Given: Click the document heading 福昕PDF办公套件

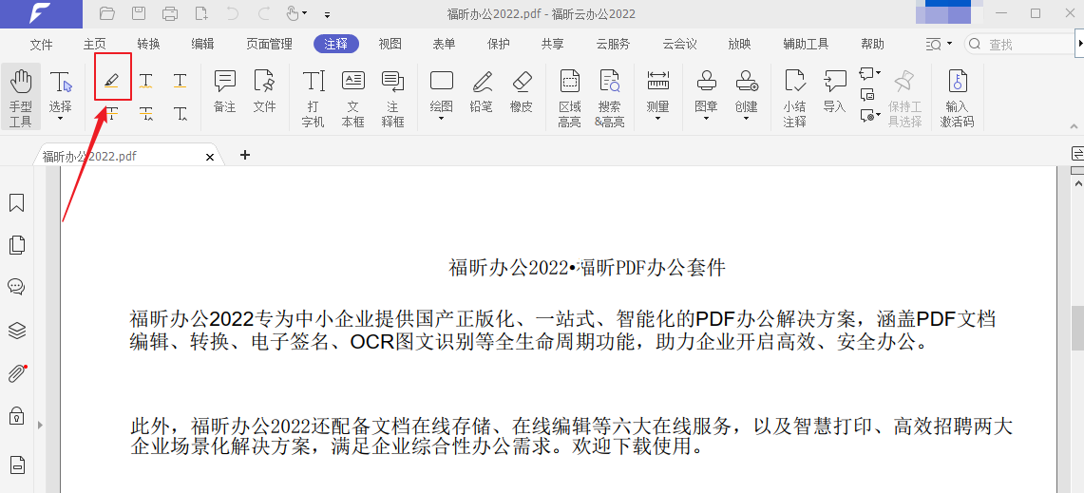Looking at the screenshot, I should click(x=651, y=268).
